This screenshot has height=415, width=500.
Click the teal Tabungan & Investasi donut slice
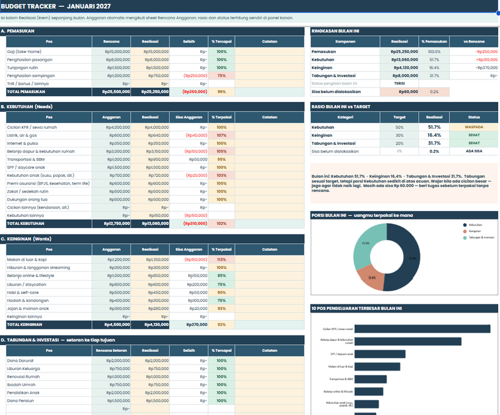click(367, 242)
